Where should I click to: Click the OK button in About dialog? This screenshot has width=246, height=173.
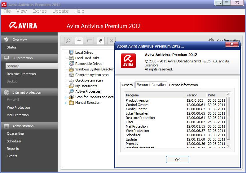(178, 160)
